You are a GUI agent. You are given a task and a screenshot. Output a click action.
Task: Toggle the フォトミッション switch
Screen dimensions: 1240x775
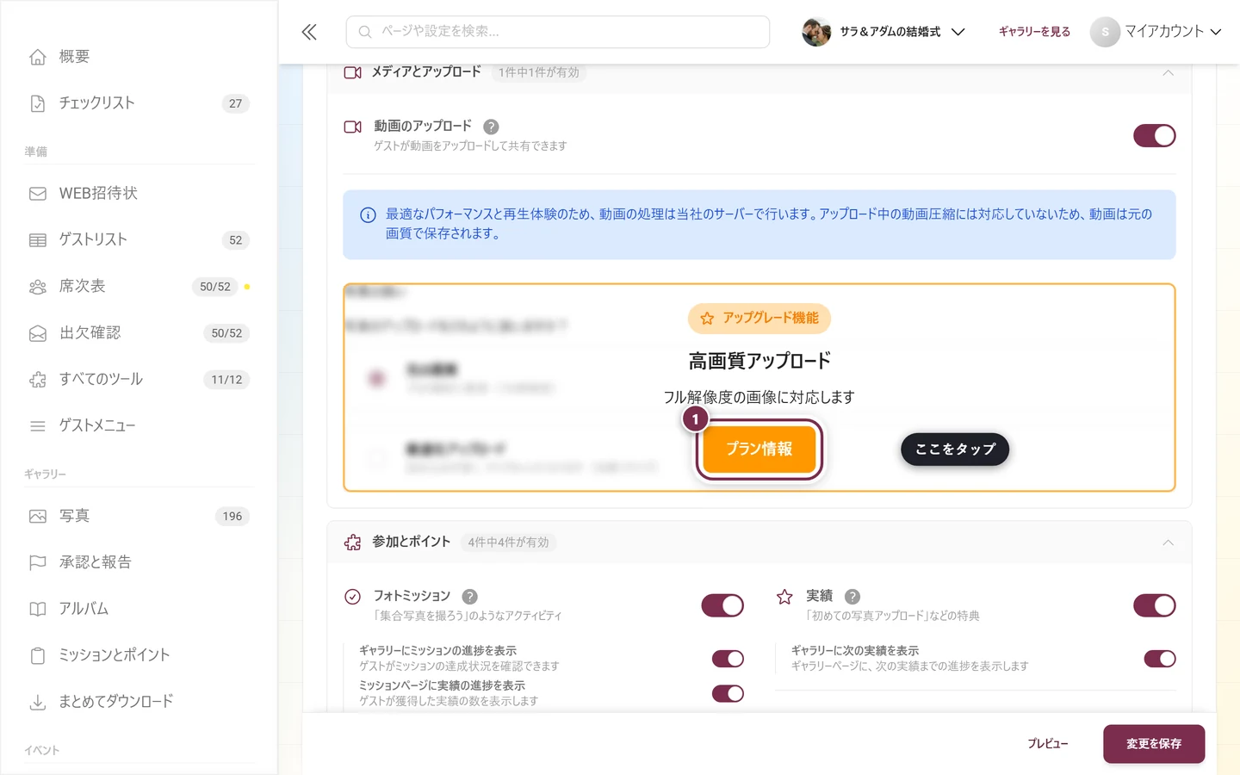(x=722, y=606)
